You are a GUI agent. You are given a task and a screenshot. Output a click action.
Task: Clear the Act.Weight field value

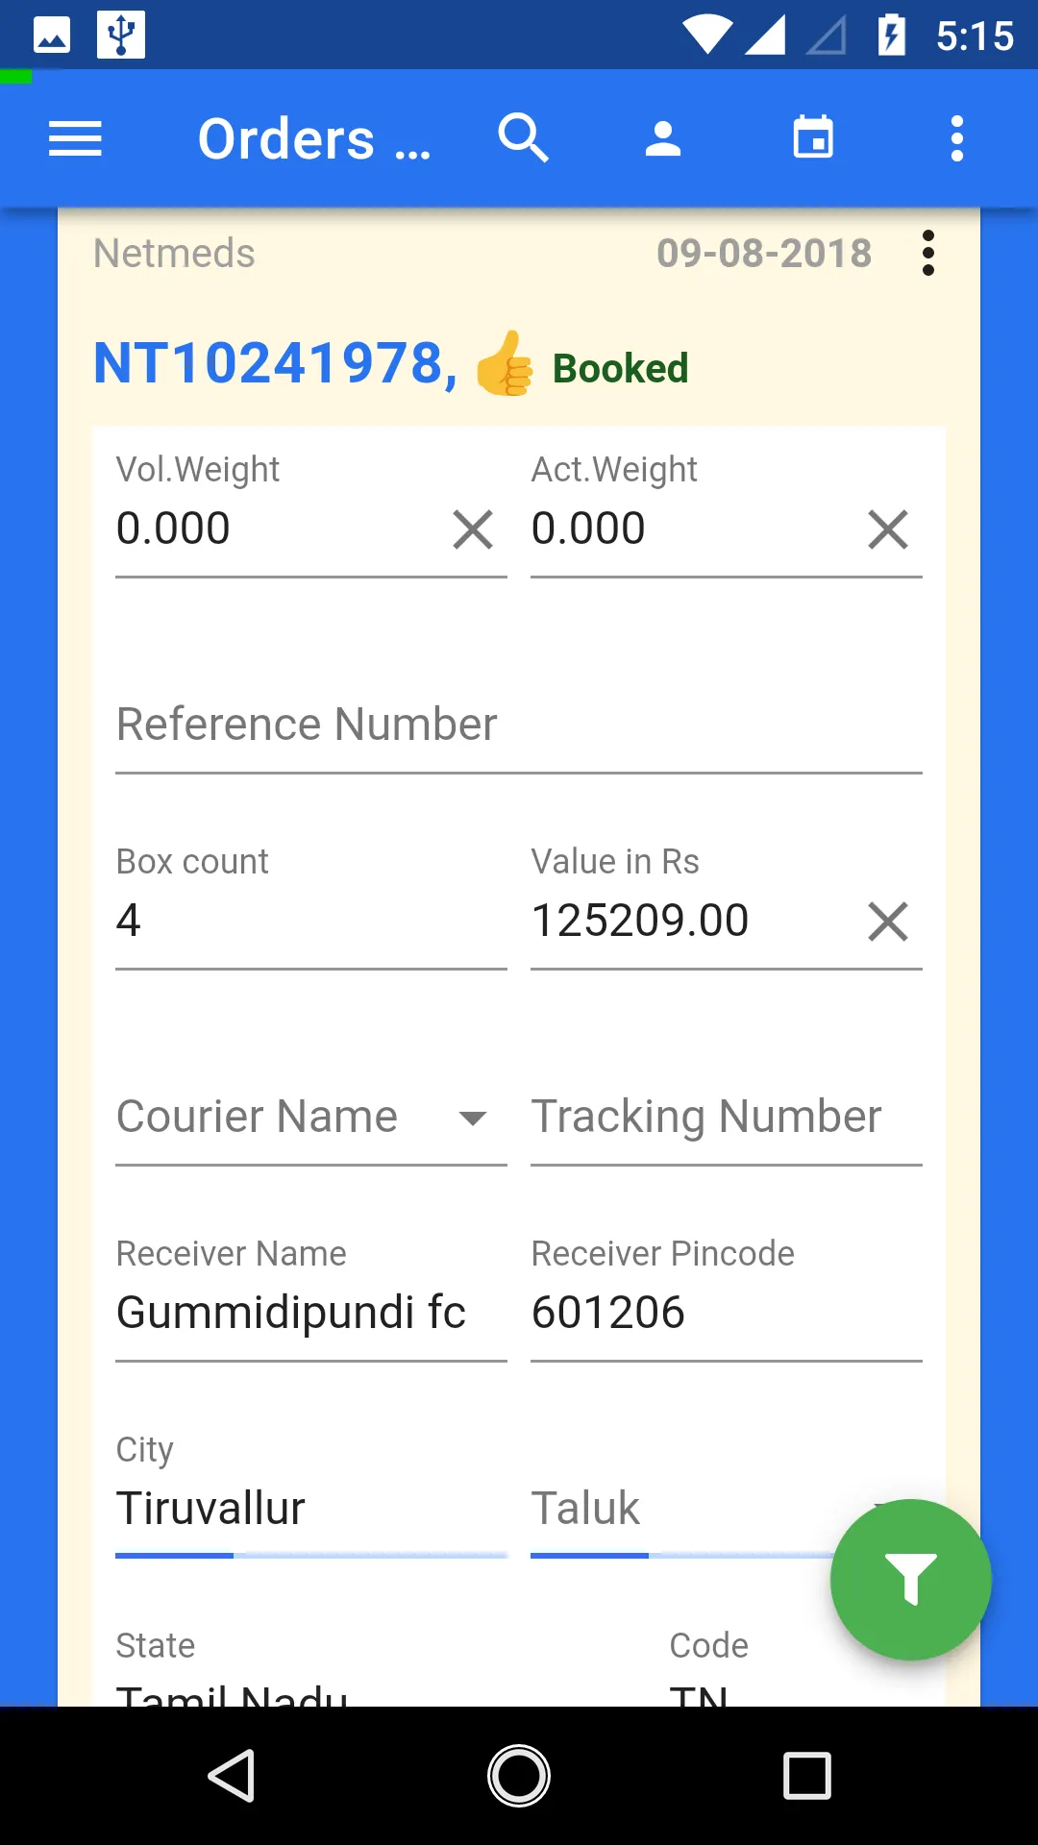887,529
